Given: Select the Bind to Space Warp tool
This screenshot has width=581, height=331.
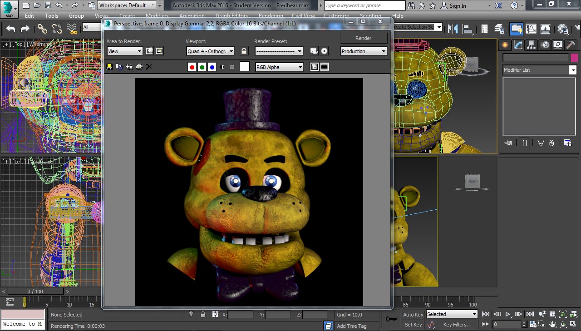Looking at the screenshot, I should pyautogui.click(x=72, y=29).
